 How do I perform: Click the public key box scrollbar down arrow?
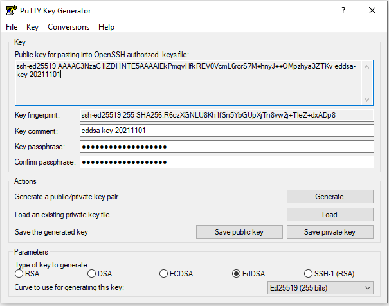coord(367,100)
